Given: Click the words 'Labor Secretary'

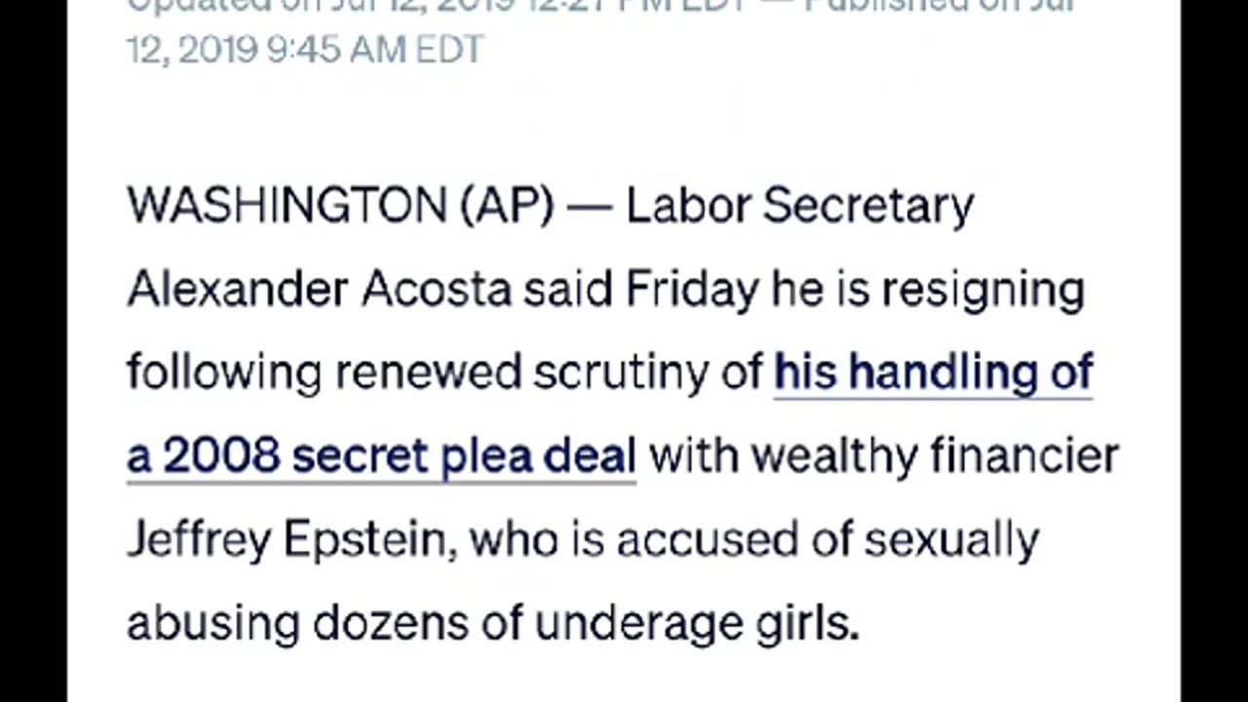Looking at the screenshot, I should click(x=799, y=207).
